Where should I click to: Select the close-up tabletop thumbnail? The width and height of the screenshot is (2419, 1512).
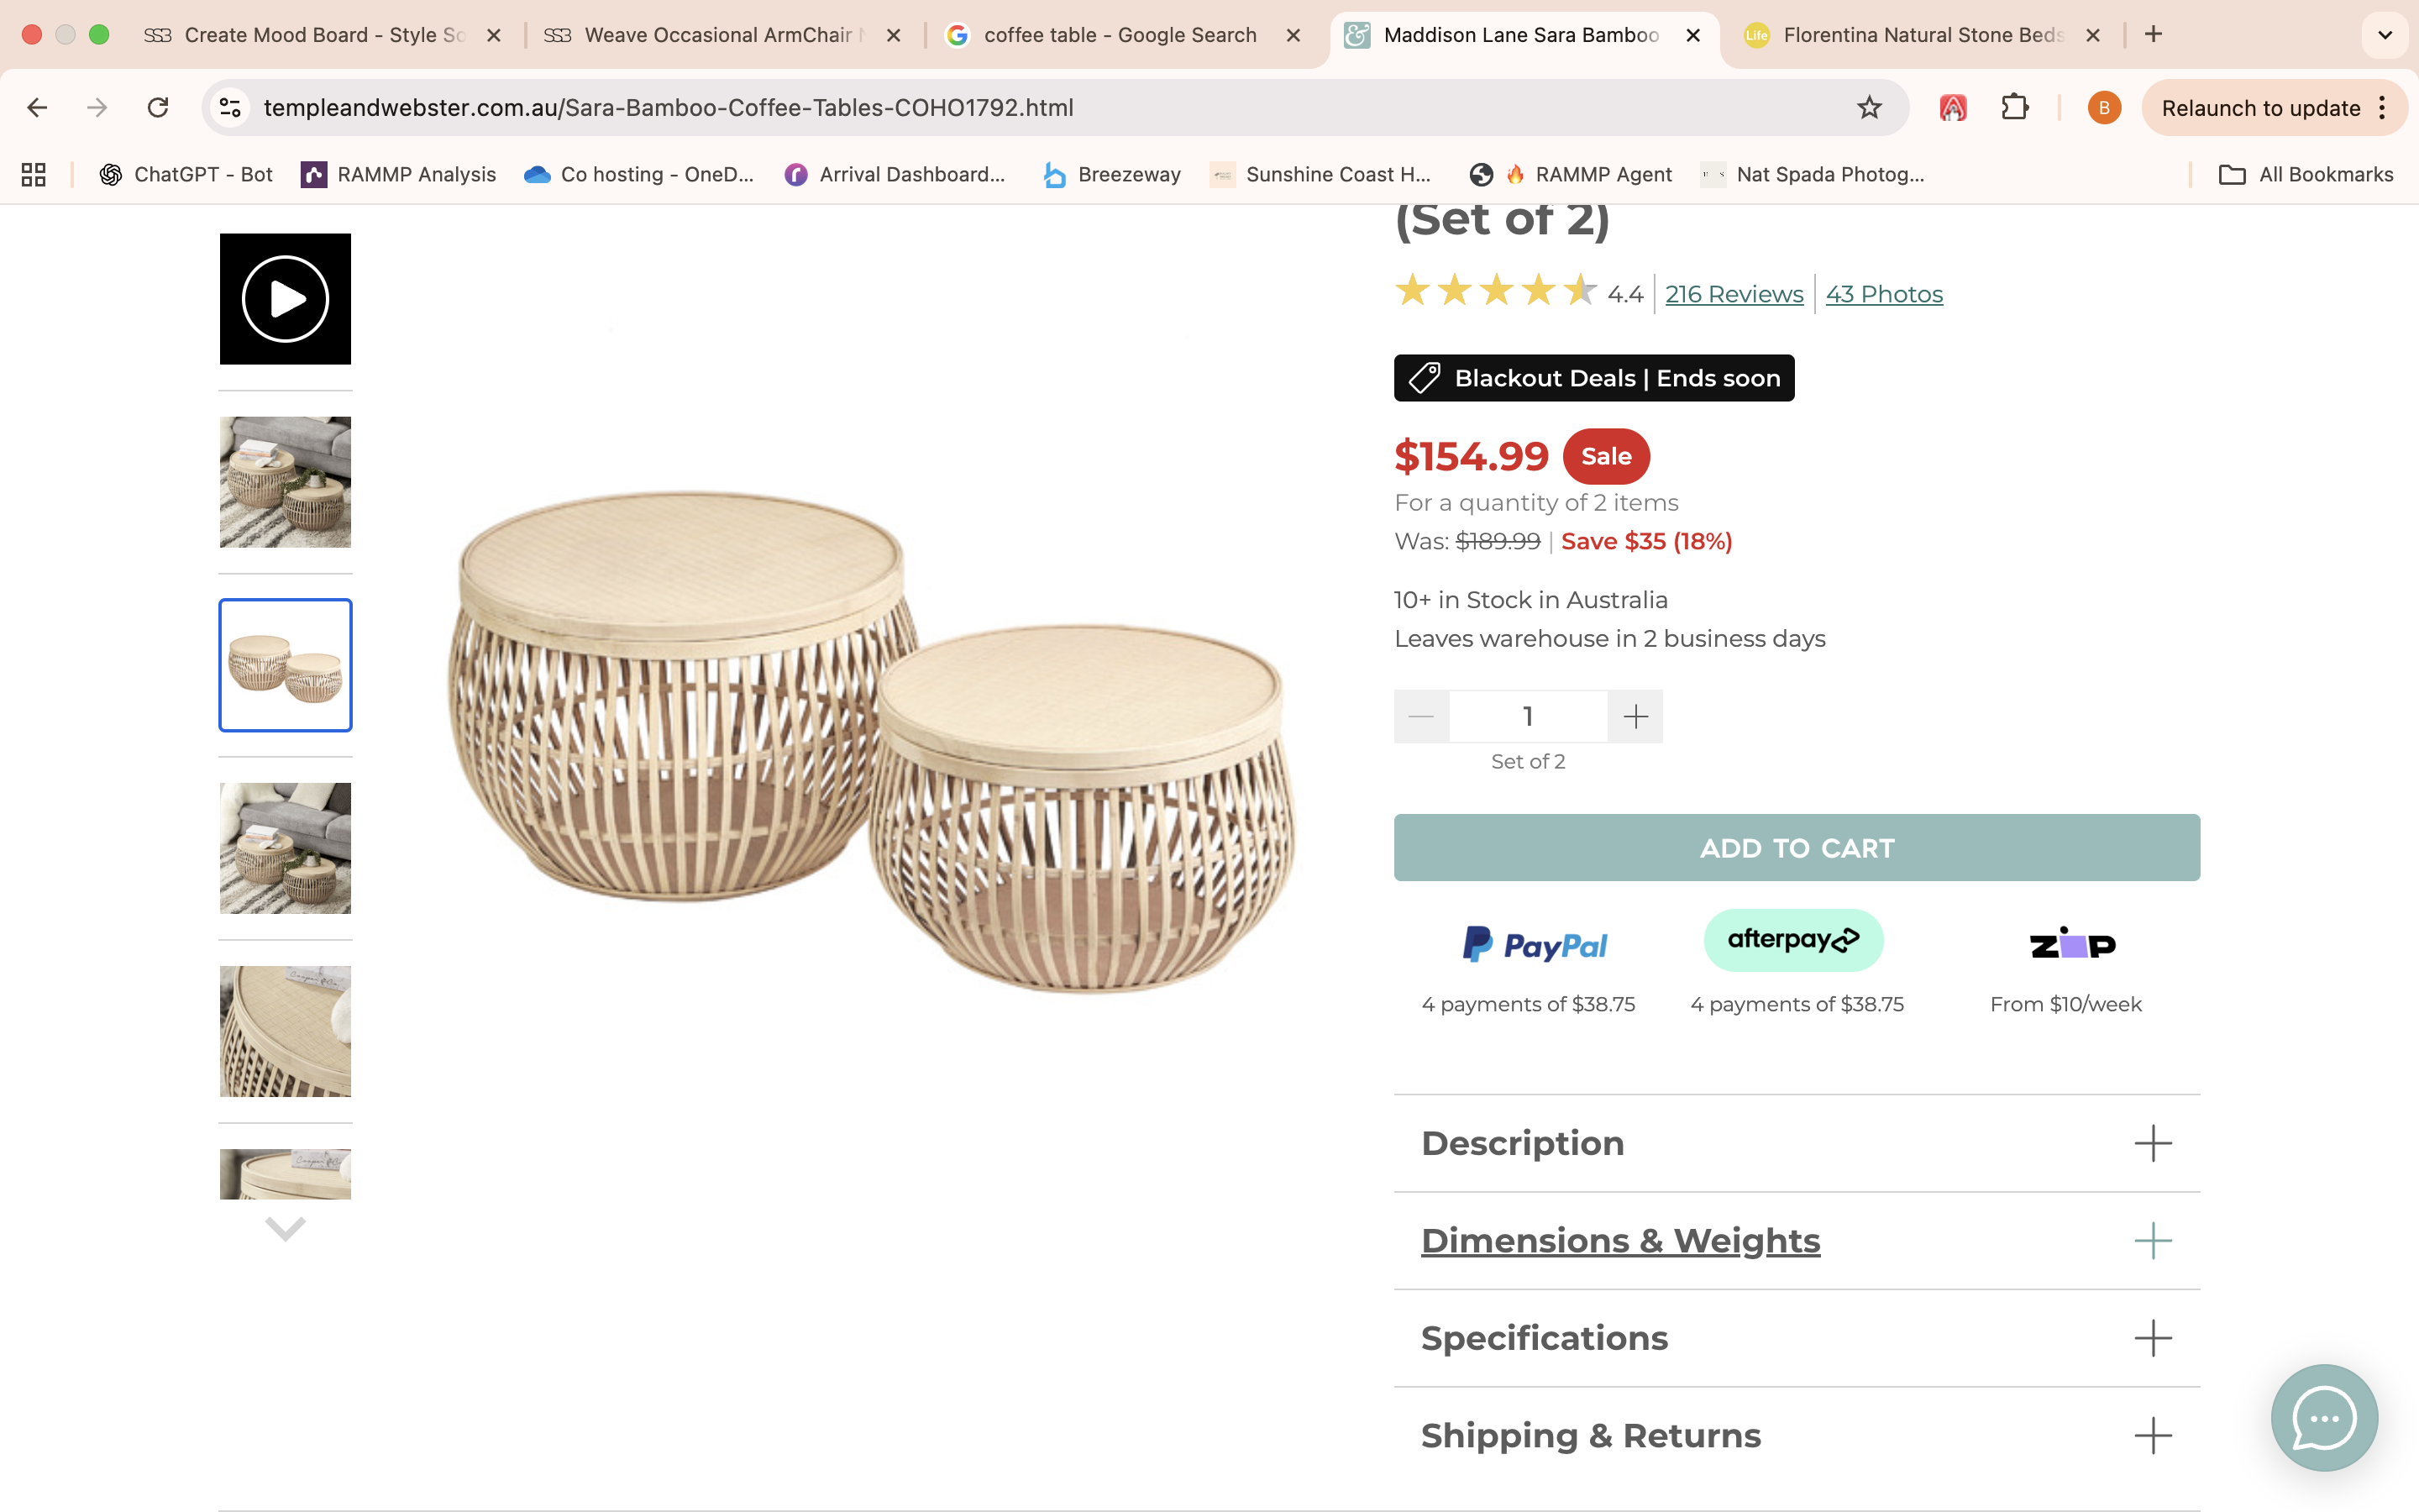click(285, 1031)
